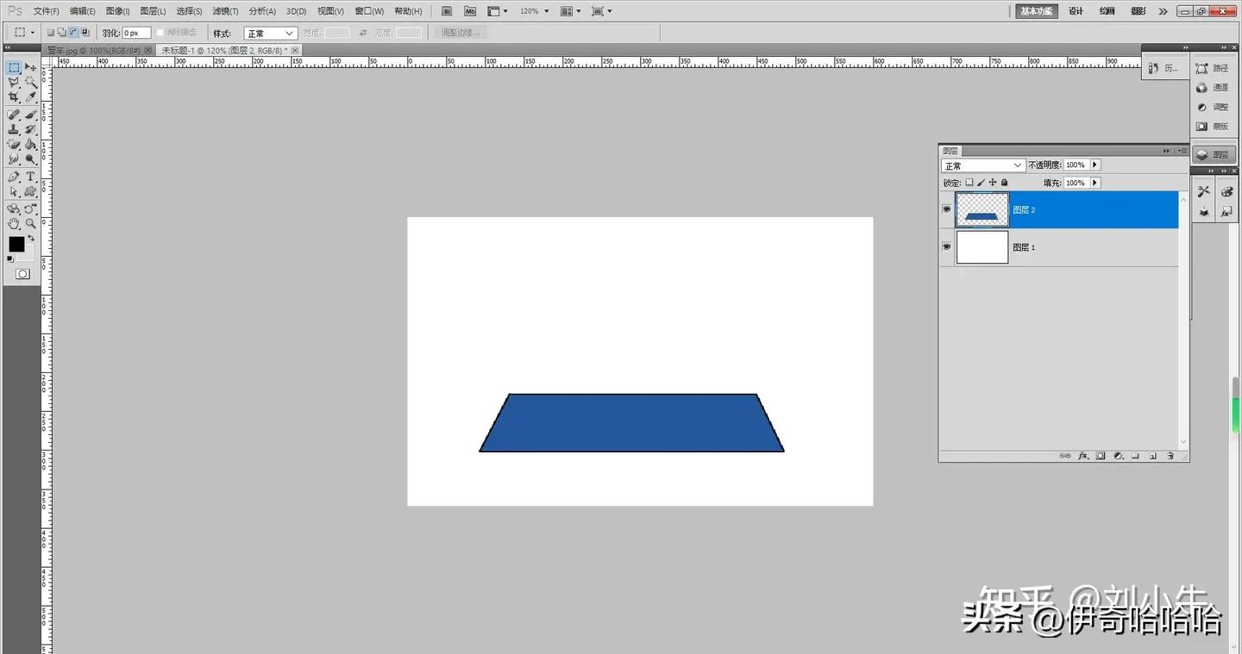The image size is (1242, 654).
Task: Select the Move tool
Action: coord(31,67)
